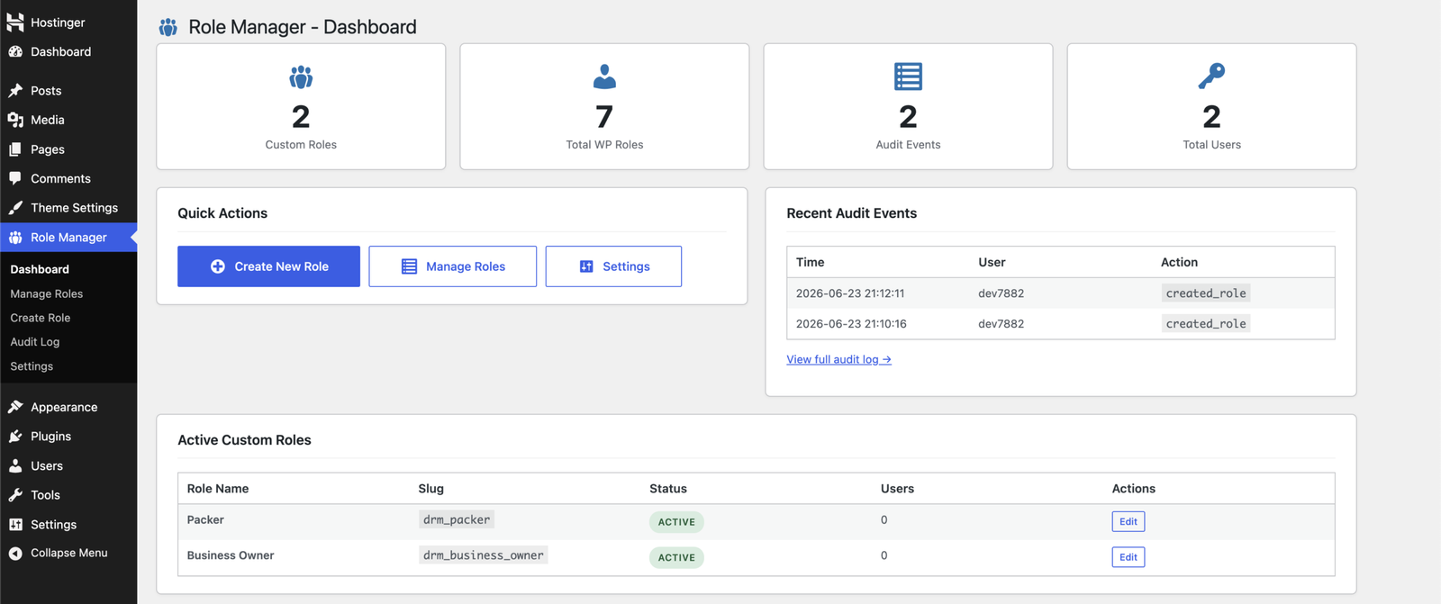Screen dimensions: 1441x604
Task: Click the Posts pushpin icon
Action: [x=15, y=90]
